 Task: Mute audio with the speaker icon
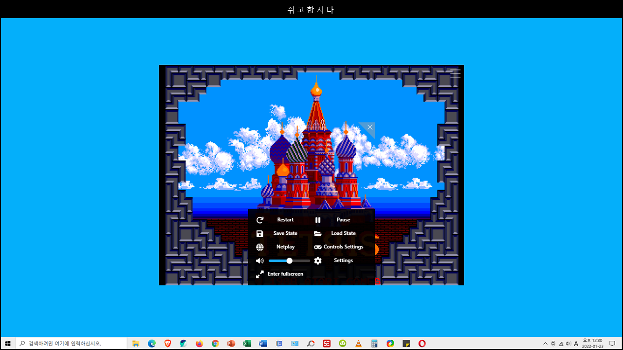click(x=260, y=261)
